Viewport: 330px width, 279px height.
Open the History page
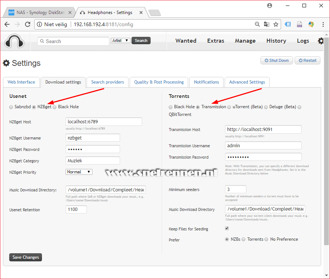(276, 41)
